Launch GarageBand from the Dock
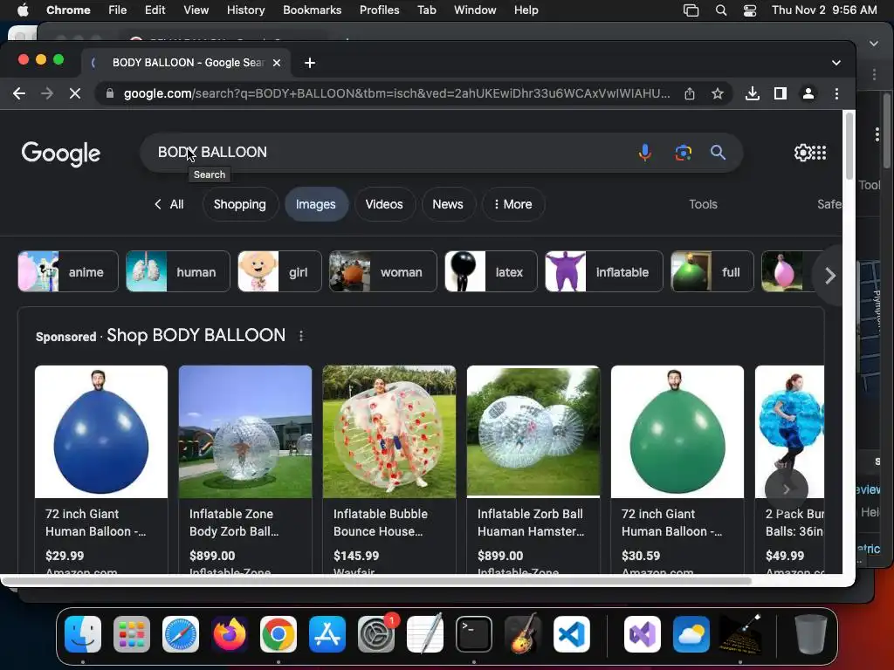Viewport: 894px width, 670px height. point(523,634)
